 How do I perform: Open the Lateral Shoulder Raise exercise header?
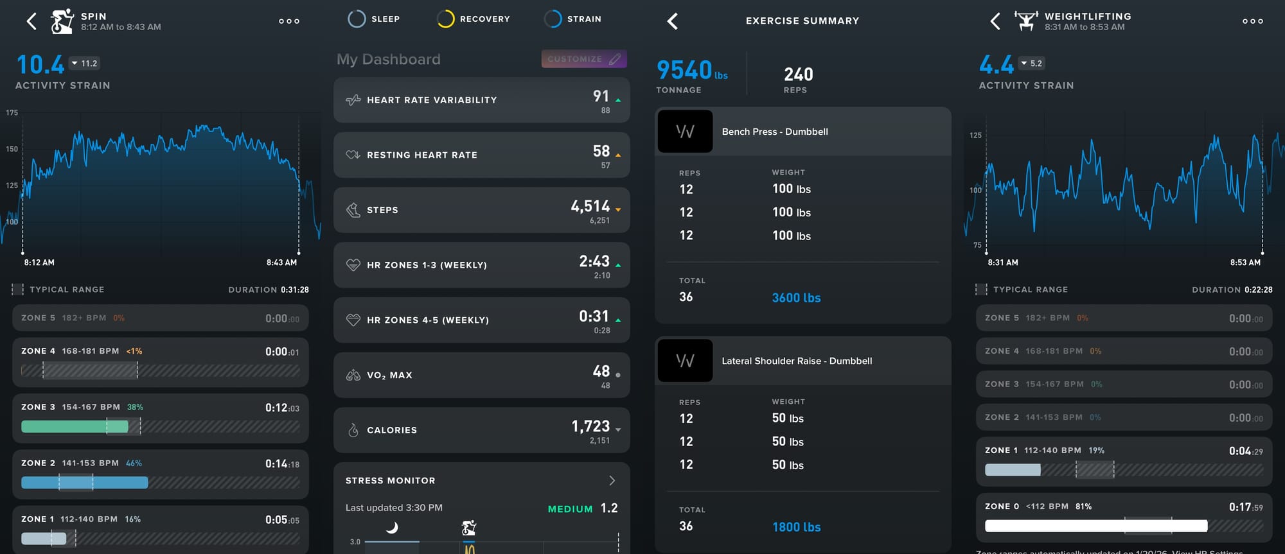click(802, 361)
